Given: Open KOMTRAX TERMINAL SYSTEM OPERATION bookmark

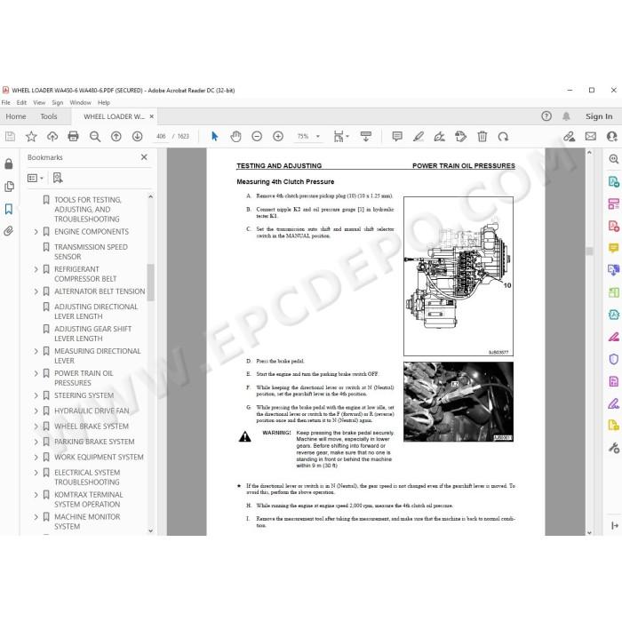Looking at the screenshot, I should (x=89, y=499).
